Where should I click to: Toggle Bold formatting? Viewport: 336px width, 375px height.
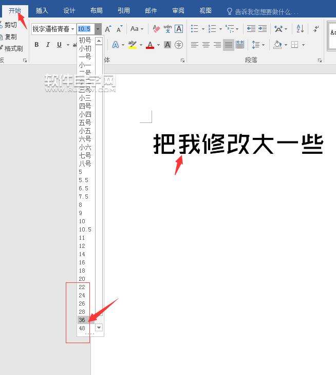[36, 45]
